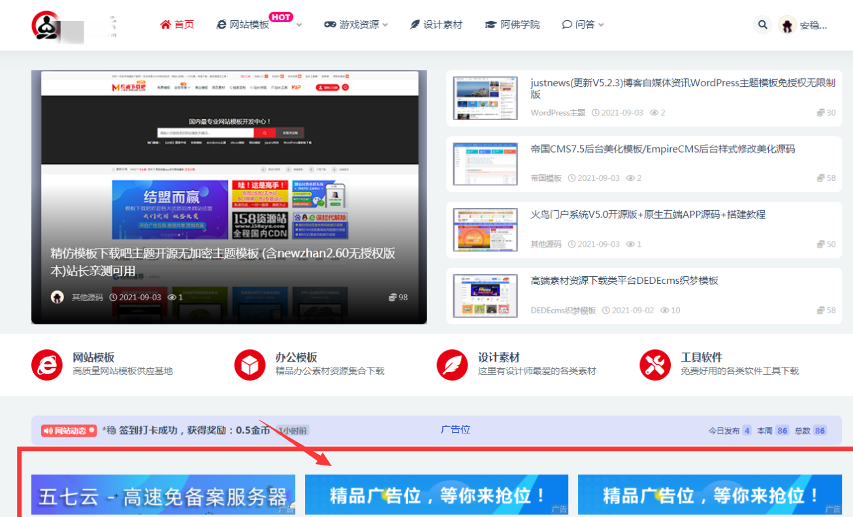Open 高端素材资源下载类平台DEDEcms article title
Screen dimensions: 853x517
624,280
